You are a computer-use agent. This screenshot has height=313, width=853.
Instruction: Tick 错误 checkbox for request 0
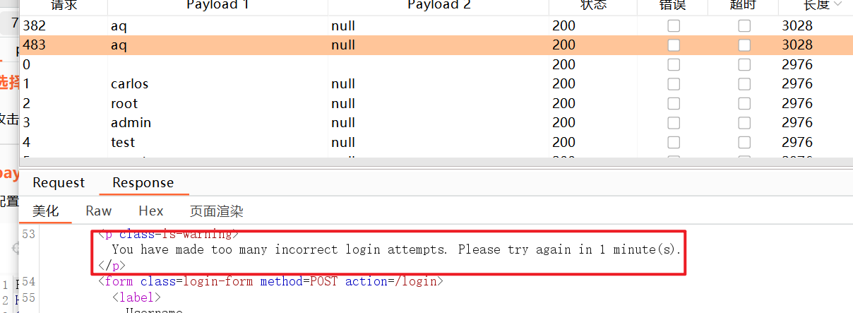tap(674, 65)
